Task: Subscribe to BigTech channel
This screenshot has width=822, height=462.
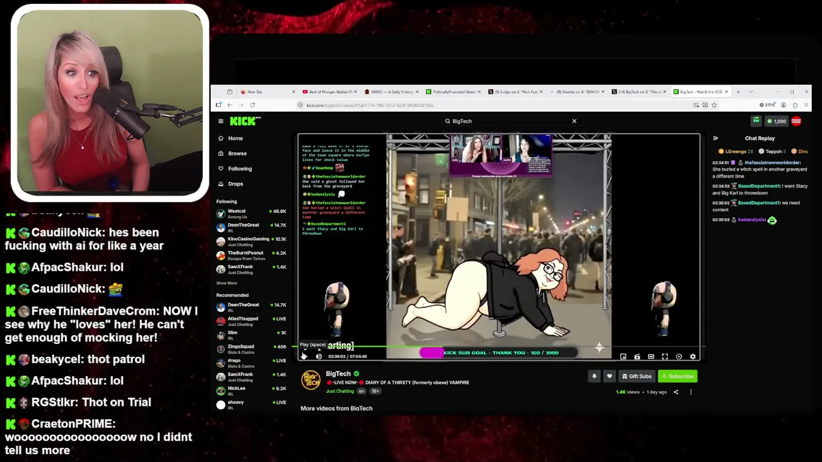Action: pos(678,376)
